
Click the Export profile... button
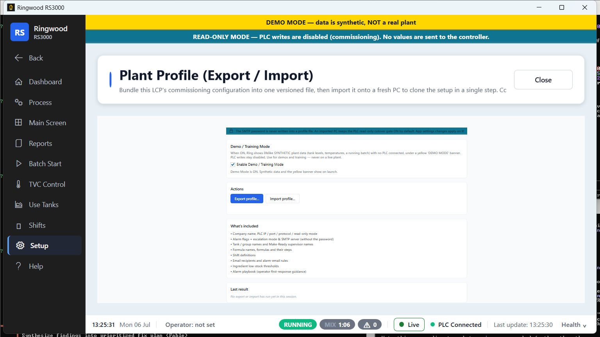[x=247, y=199]
